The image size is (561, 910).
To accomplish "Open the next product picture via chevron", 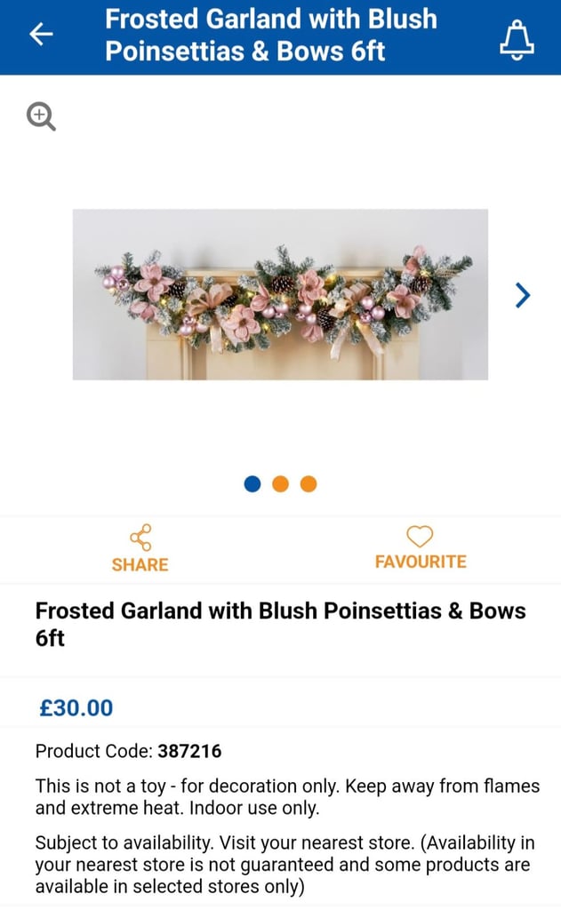I will click(523, 295).
